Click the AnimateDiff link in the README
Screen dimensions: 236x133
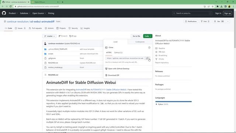(x=81, y=89)
